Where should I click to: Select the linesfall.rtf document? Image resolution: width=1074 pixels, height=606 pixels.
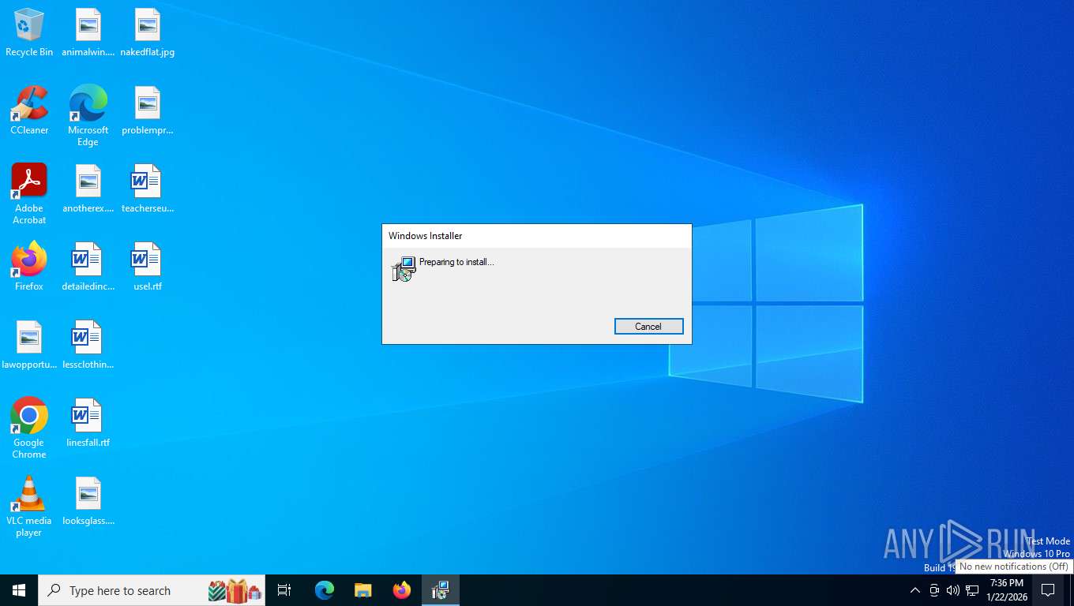88,423
